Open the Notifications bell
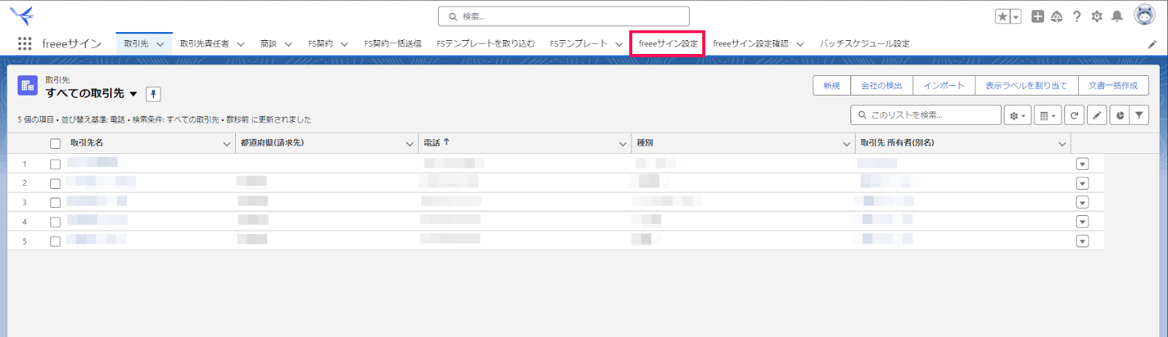1168x337 pixels. pos(1117,16)
